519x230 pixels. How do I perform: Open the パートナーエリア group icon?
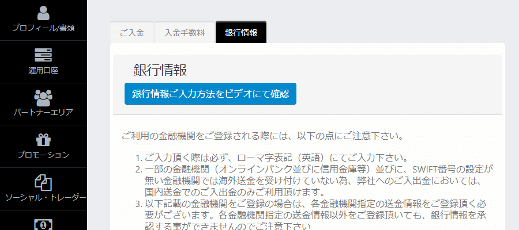tap(43, 97)
